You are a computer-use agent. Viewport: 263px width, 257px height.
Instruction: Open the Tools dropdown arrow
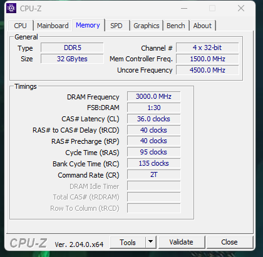(x=151, y=242)
